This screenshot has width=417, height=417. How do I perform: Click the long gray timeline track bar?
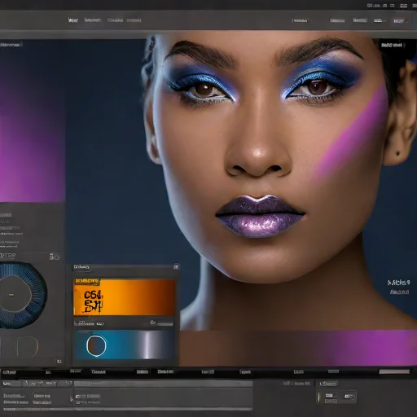pos(163,384)
